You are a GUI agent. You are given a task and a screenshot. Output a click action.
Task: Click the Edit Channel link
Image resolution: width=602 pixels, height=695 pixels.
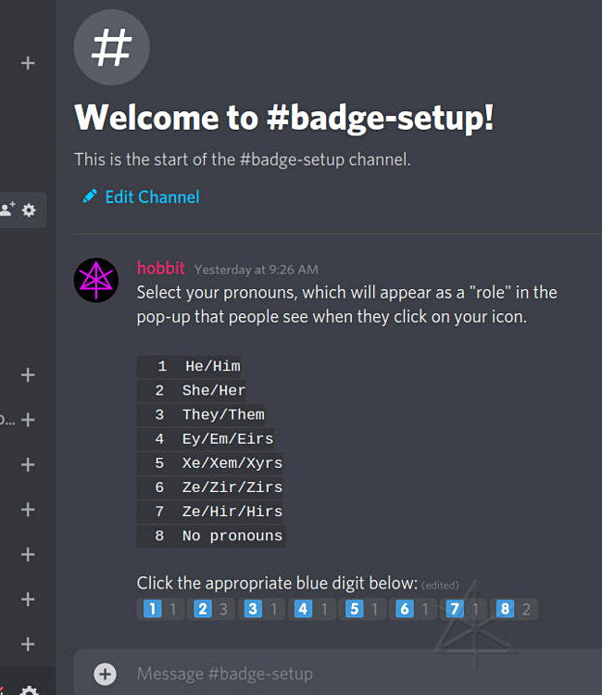[152, 196]
